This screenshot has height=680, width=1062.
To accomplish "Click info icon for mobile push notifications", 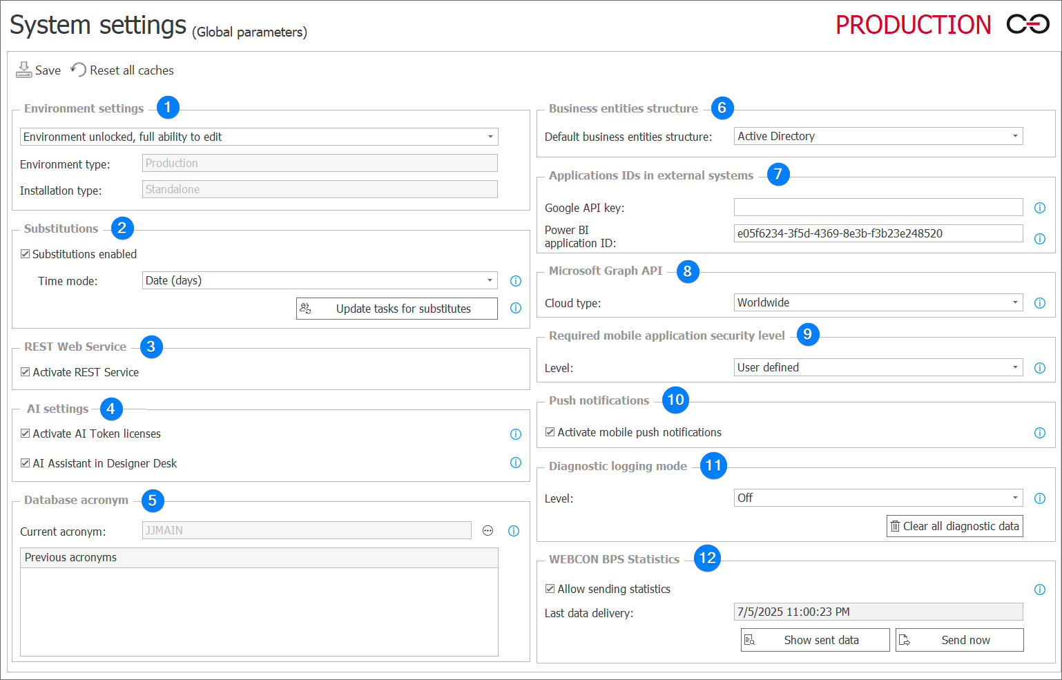I will [x=1039, y=433].
